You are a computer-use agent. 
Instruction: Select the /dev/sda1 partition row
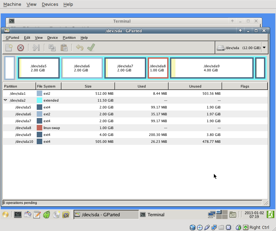click(135, 93)
